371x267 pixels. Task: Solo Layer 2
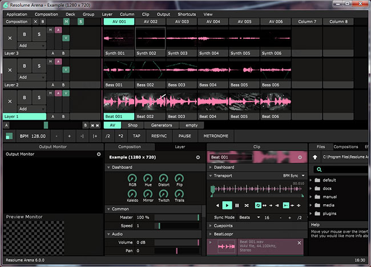coord(39,66)
